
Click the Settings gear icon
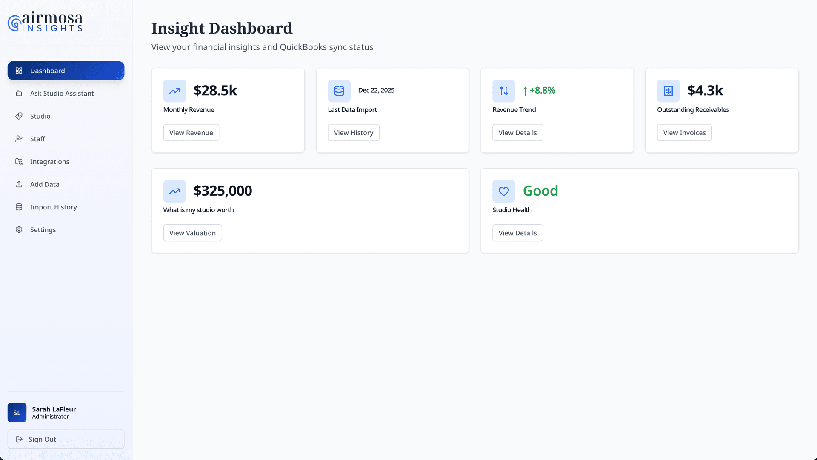pyautogui.click(x=19, y=229)
